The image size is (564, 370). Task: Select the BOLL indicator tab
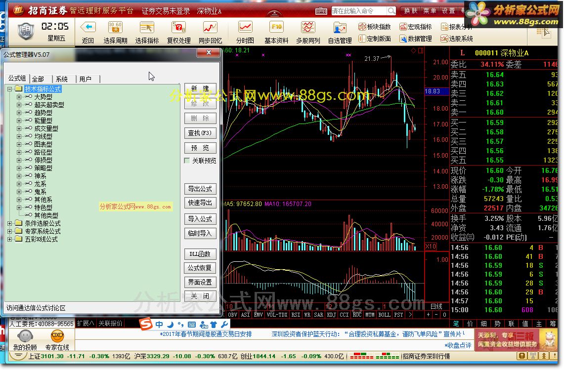(x=384, y=315)
